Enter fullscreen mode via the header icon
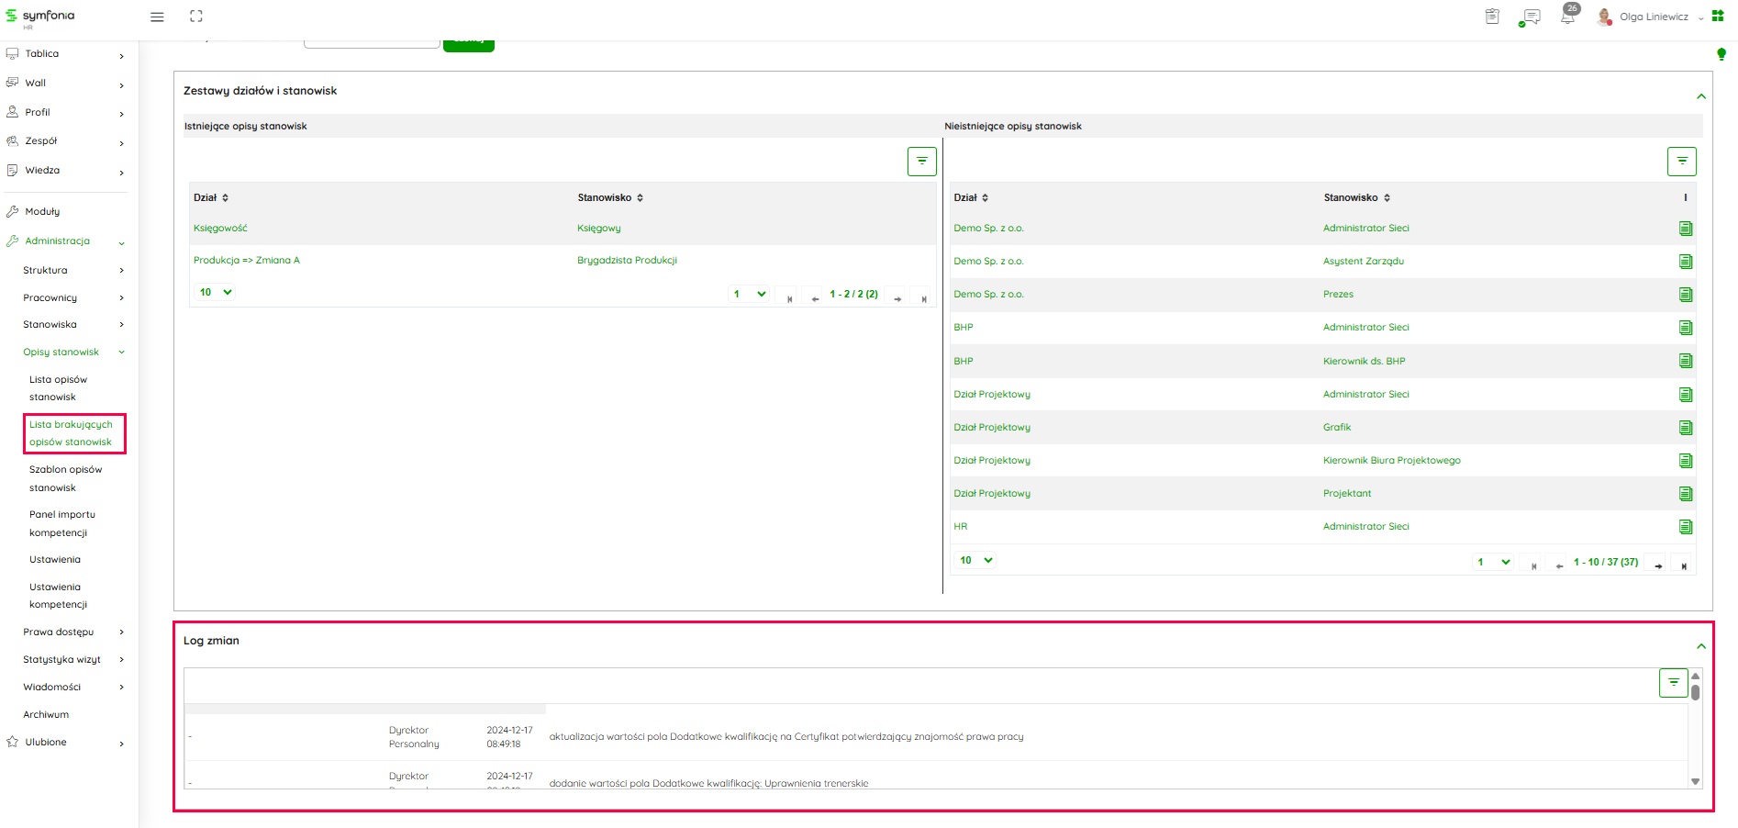Screen dimensions: 1738x828 [x=196, y=17]
